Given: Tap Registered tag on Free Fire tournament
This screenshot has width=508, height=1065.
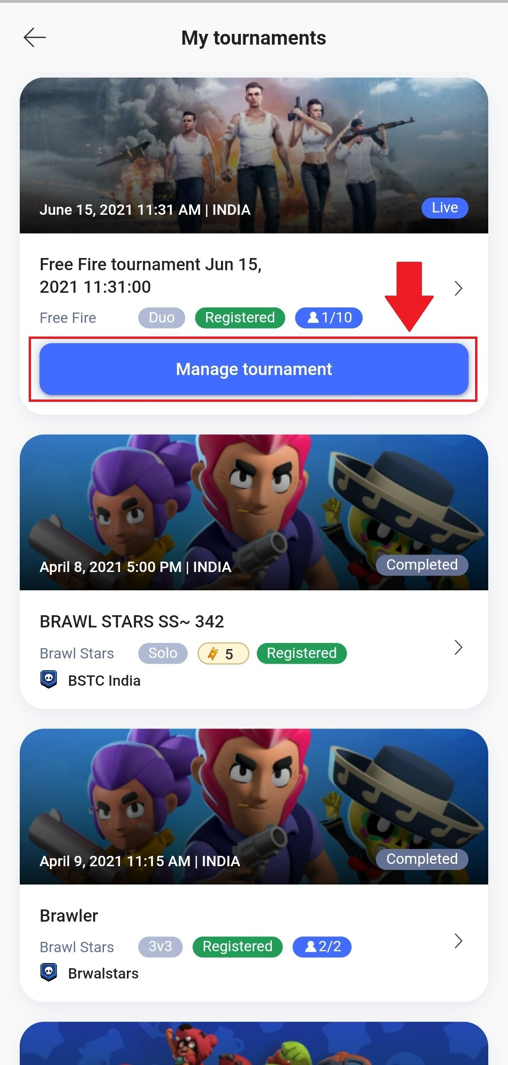Looking at the screenshot, I should click(x=240, y=318).
